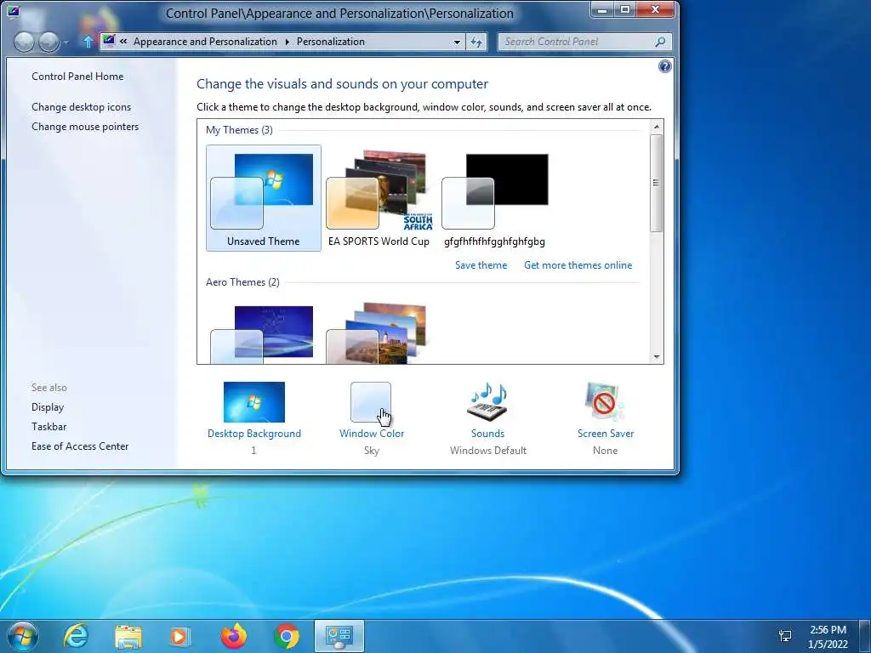Viewport: 871px width, 653px height.
Task: Click the Save theme link
Action: click(481, 265)
